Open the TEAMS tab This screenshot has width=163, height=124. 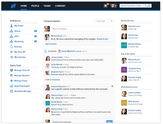[47, 6]
